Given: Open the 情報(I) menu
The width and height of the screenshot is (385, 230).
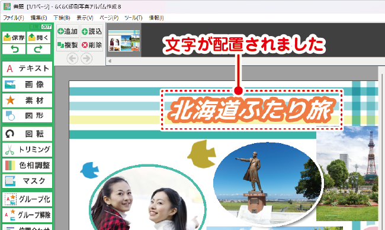Looking at the screenshot, I should coord(156,18).
